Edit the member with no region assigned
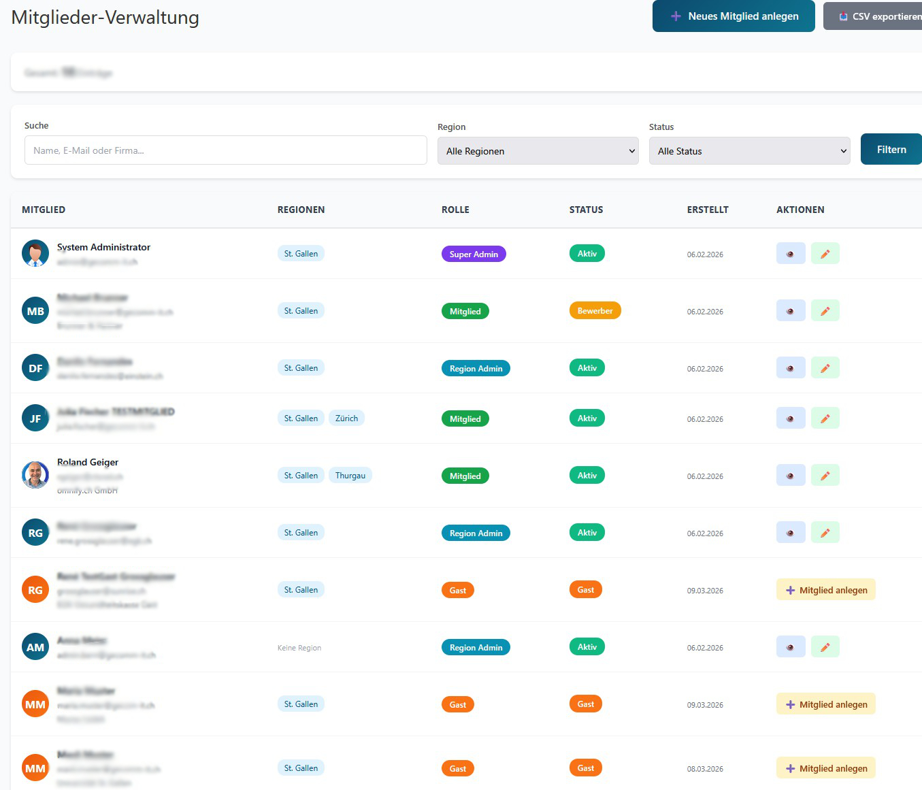Image resolution: width=922 pixels, height=790 pixels. coord(825,647)
